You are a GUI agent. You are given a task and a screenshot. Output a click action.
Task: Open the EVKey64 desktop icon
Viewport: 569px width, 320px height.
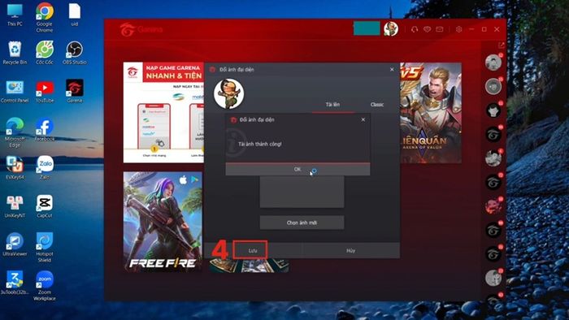(x=15, y=168)
